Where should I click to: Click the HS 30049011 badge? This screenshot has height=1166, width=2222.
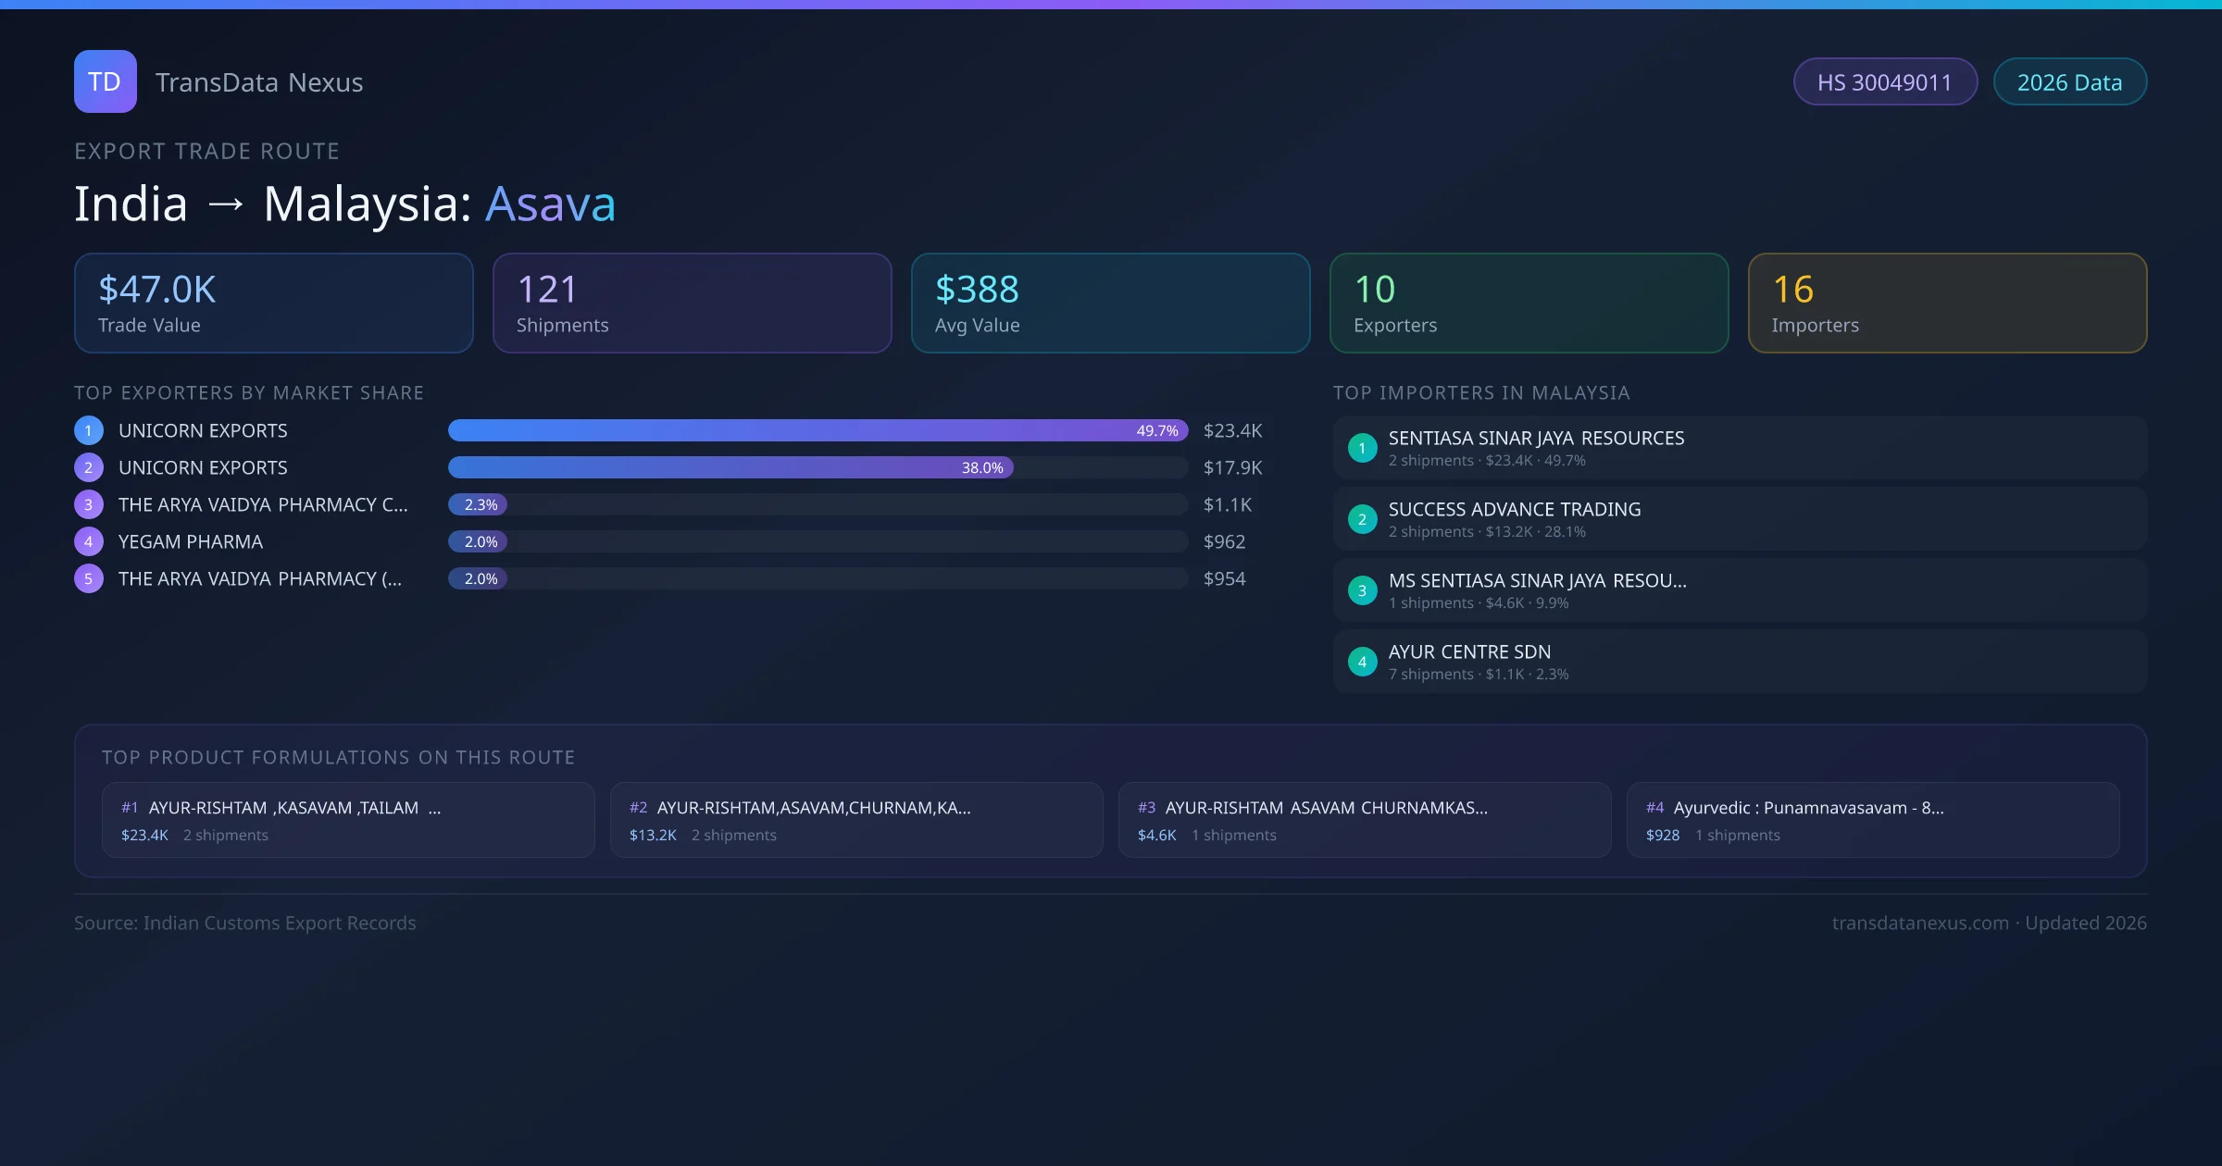point(1884,82)
